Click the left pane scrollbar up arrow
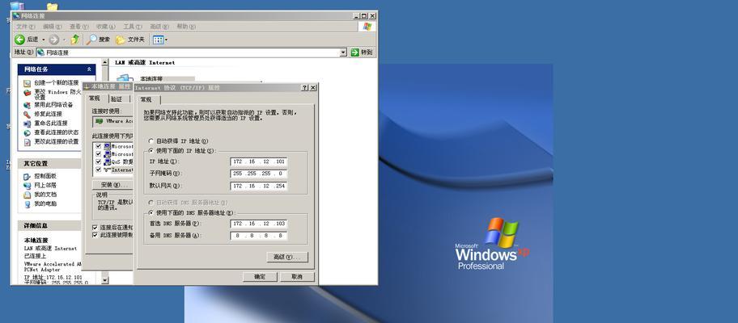Viewport: 738px width, 323px height. coord(105,62)
